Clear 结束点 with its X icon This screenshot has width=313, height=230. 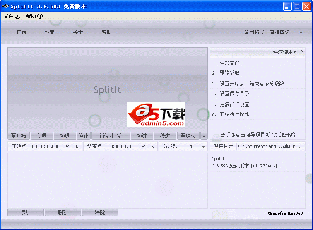pyautogui.click(x=152, y=146)
